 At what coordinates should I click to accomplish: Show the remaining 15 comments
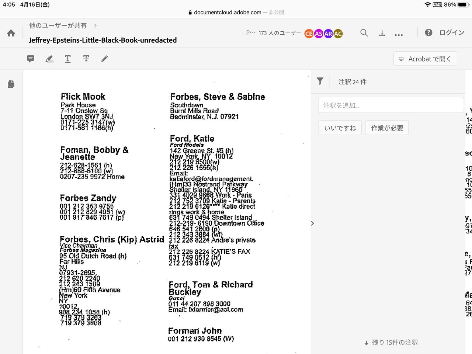tap(391, 343)
